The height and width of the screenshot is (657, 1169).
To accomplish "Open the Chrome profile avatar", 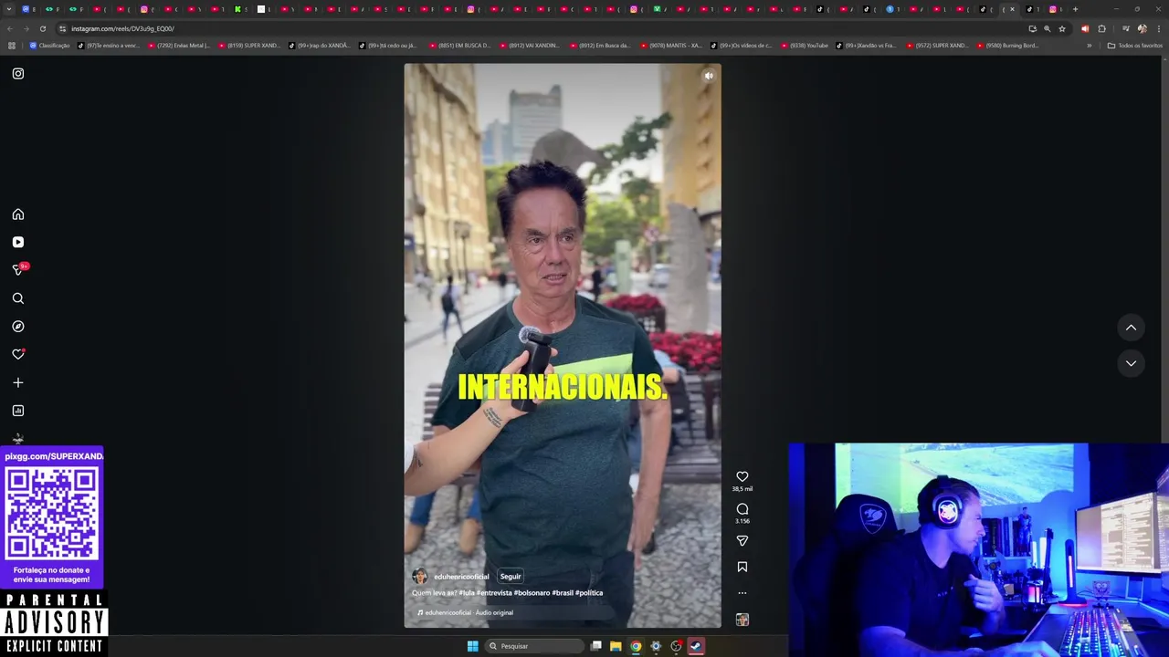I will coord(1142,28).
